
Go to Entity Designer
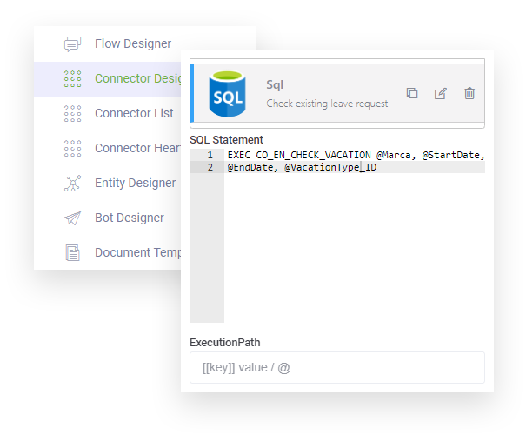pyautogui.click(x=107, y=183)
